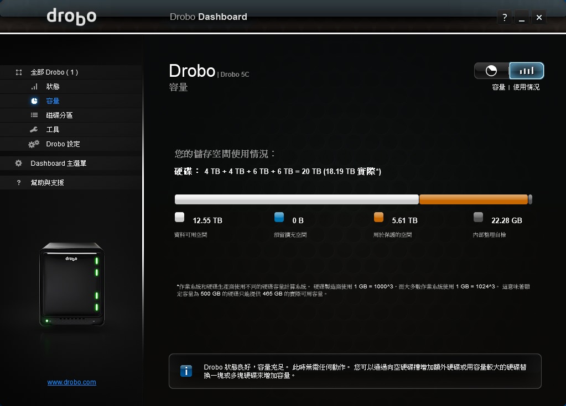The image size is (566, 406).
Task: Click the All Drobo grid icon
Action: (19, 72)
